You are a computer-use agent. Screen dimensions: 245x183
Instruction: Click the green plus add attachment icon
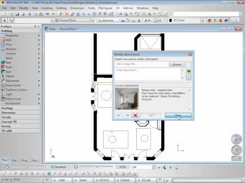coord(189,71)
